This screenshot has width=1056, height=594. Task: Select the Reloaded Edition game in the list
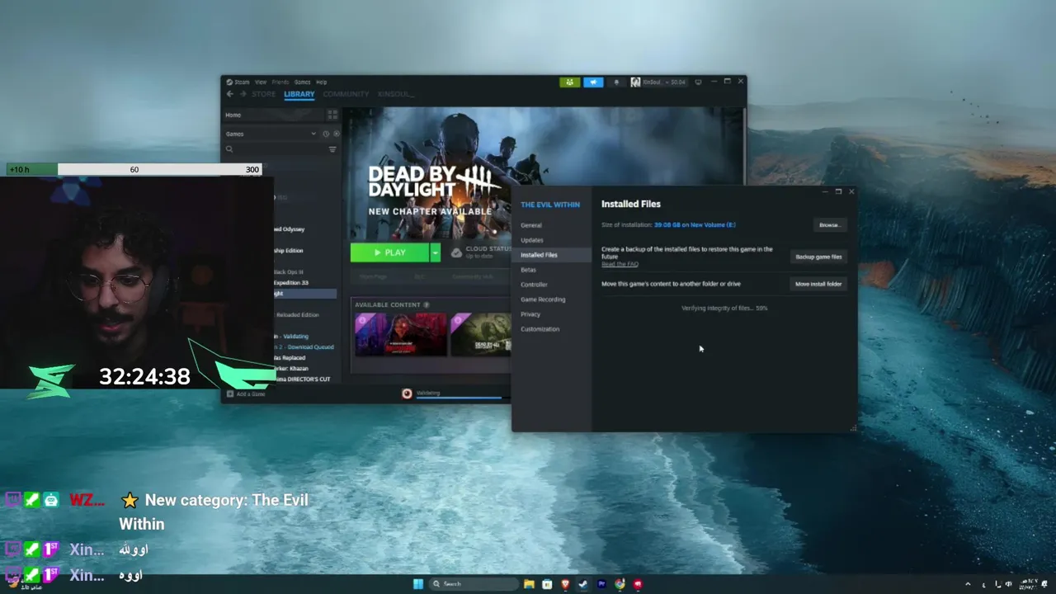[x=297, y=314]
